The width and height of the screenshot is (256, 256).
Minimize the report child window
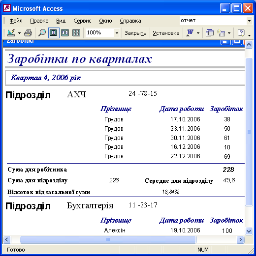point(225,42)
